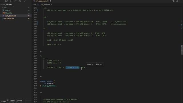Collapse the S21_DECIMAL project root
The width and height of the screenshot is (183, 103).
[1, 5]
